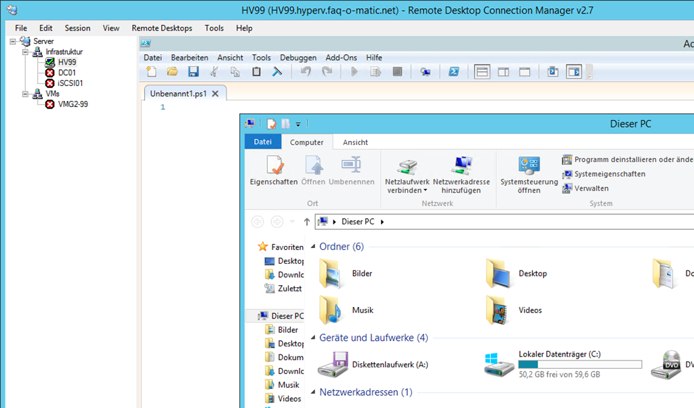
Task: Click new folder icon in Explorer quick access toolbar
Action: point(286,124)
